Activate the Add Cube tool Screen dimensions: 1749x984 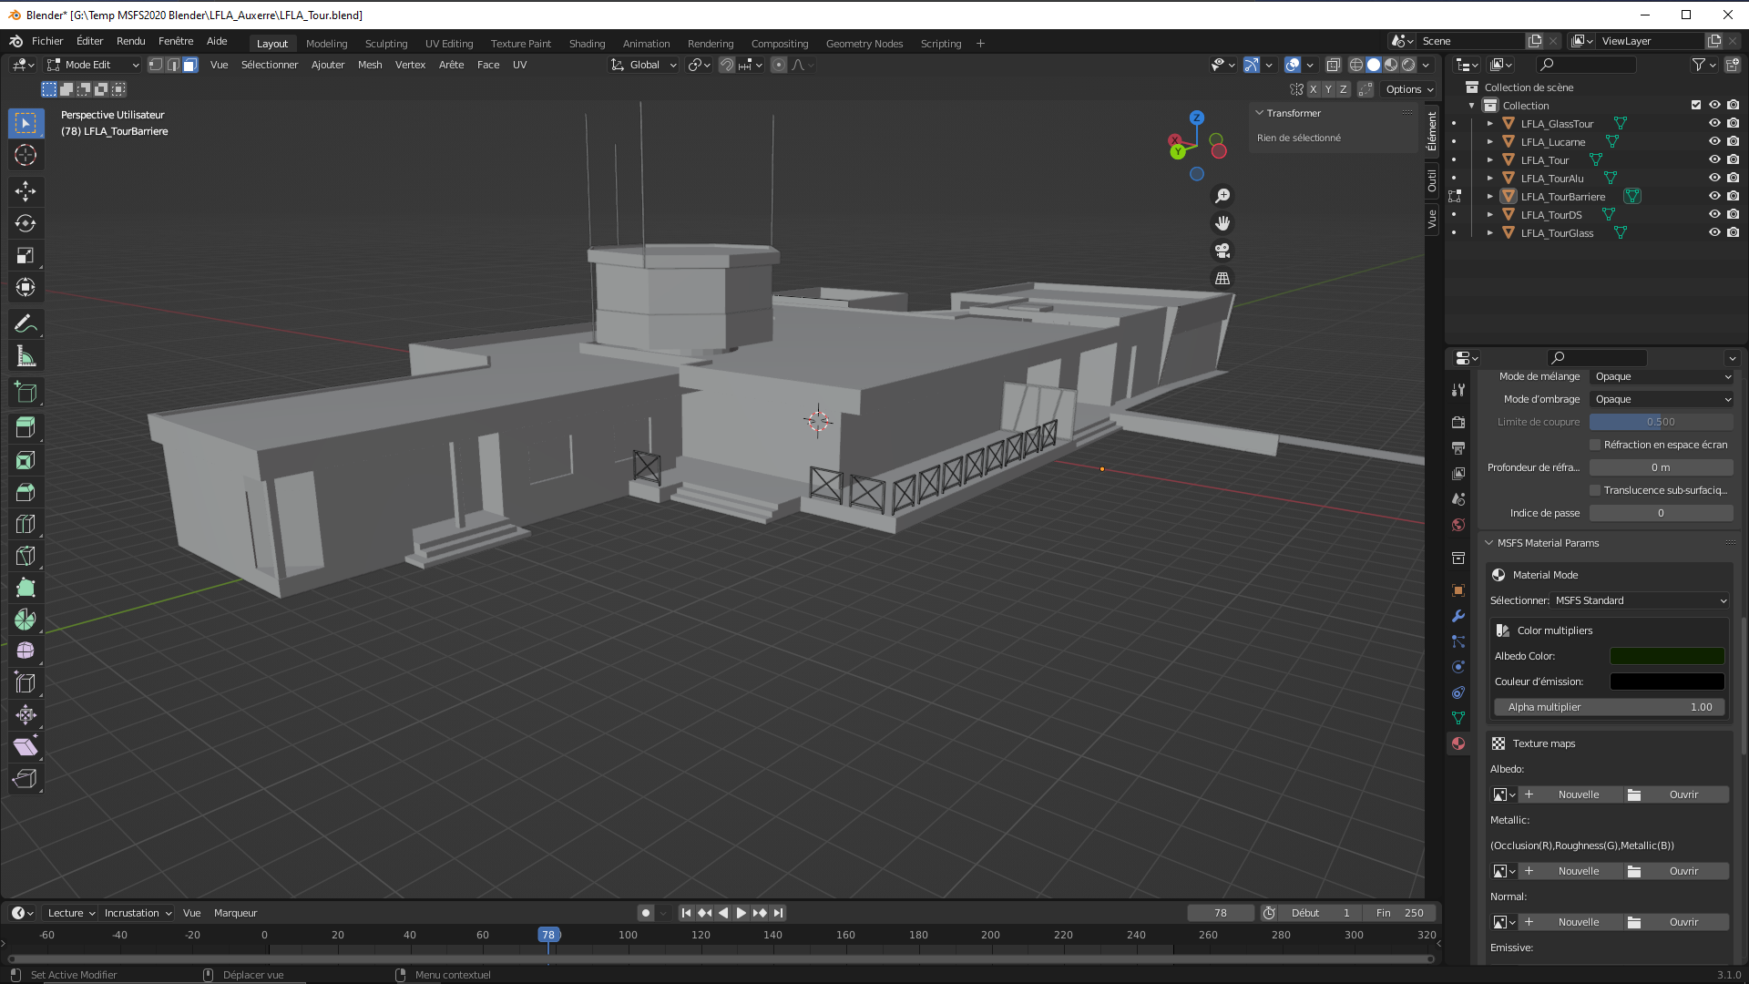pyautogui.click(x=26, y=393)
